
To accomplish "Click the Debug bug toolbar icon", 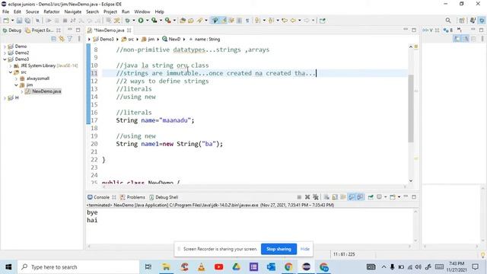I will [127, 21].
